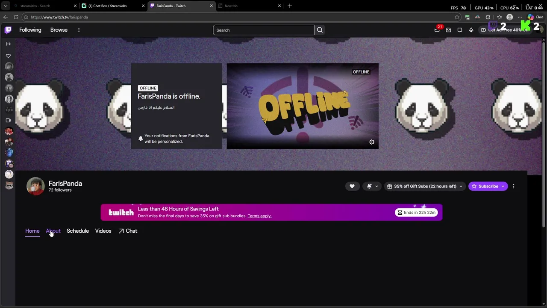The image size is (547, 308).
Task: Click the Twitch logo home icon
Action: click(x=8, y=30)
